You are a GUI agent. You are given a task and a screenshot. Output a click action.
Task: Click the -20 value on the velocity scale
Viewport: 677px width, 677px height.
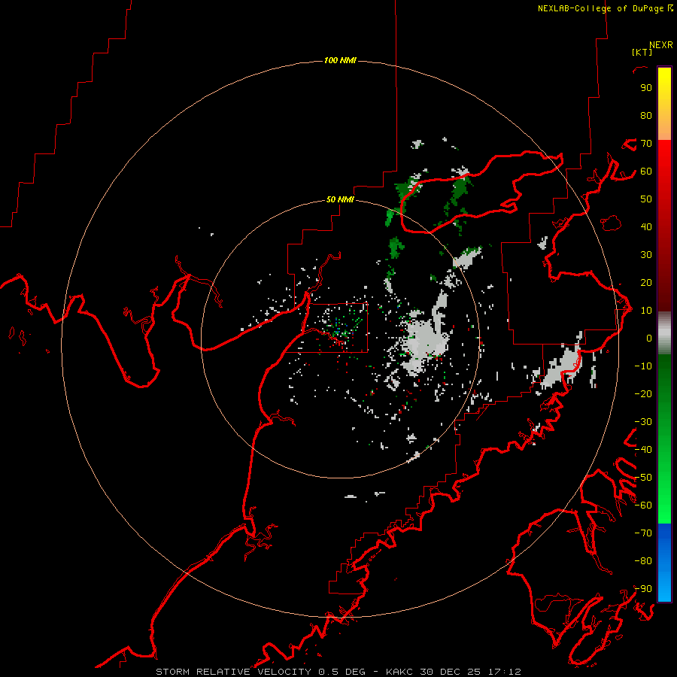coord(643,394)
